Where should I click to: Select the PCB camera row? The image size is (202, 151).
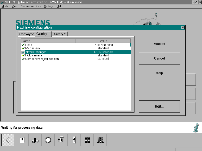pyautogui.click(x=34, y=55)
